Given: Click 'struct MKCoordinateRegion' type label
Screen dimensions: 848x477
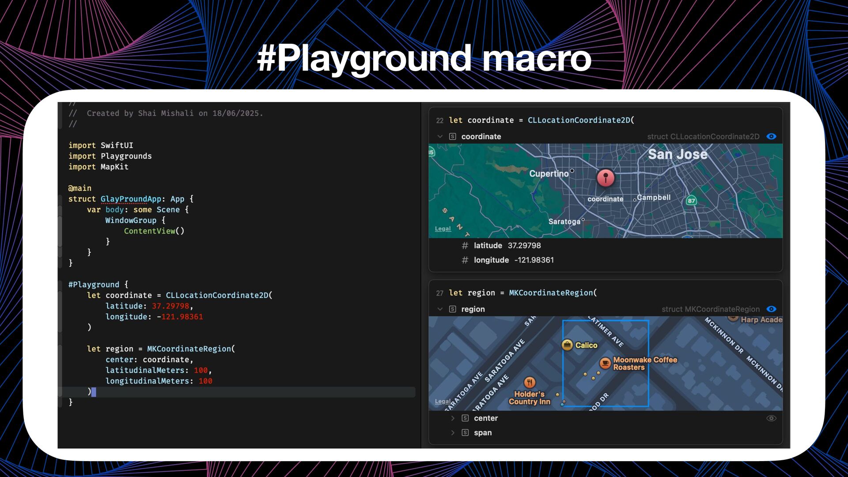Looking at the screenshot, I should pos(711,309).
